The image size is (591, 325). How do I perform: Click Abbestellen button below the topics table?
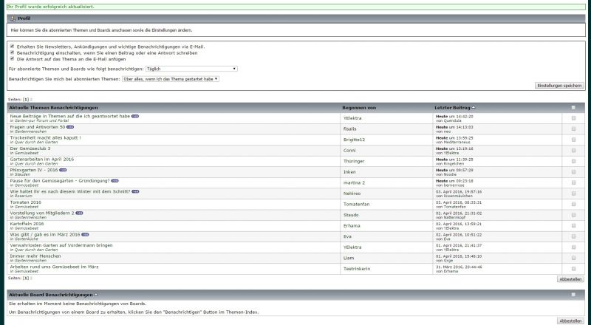[570, 279]
